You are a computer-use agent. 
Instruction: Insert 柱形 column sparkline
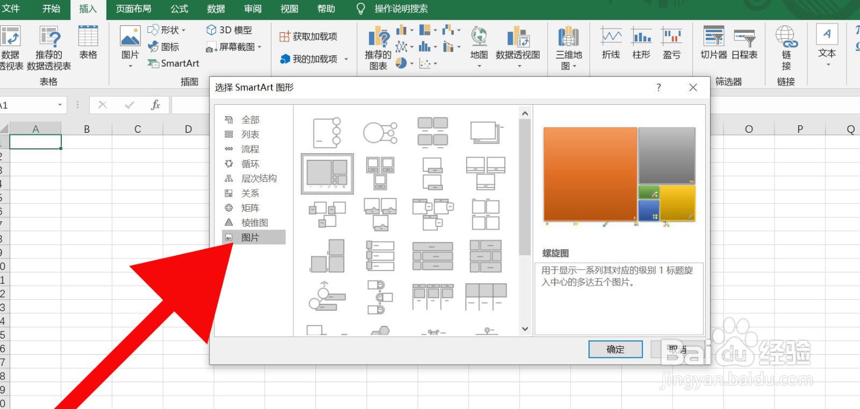click(641, 43)
